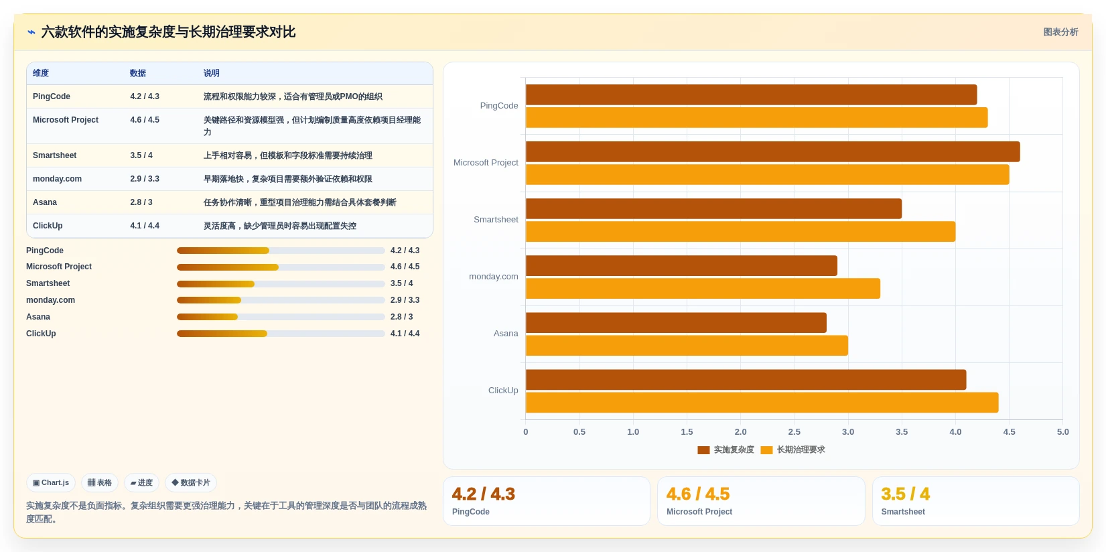This screenshot has width=1106, height=552.
Task: Select the Chart.js tag chip
Action: [x=51, y=482]
